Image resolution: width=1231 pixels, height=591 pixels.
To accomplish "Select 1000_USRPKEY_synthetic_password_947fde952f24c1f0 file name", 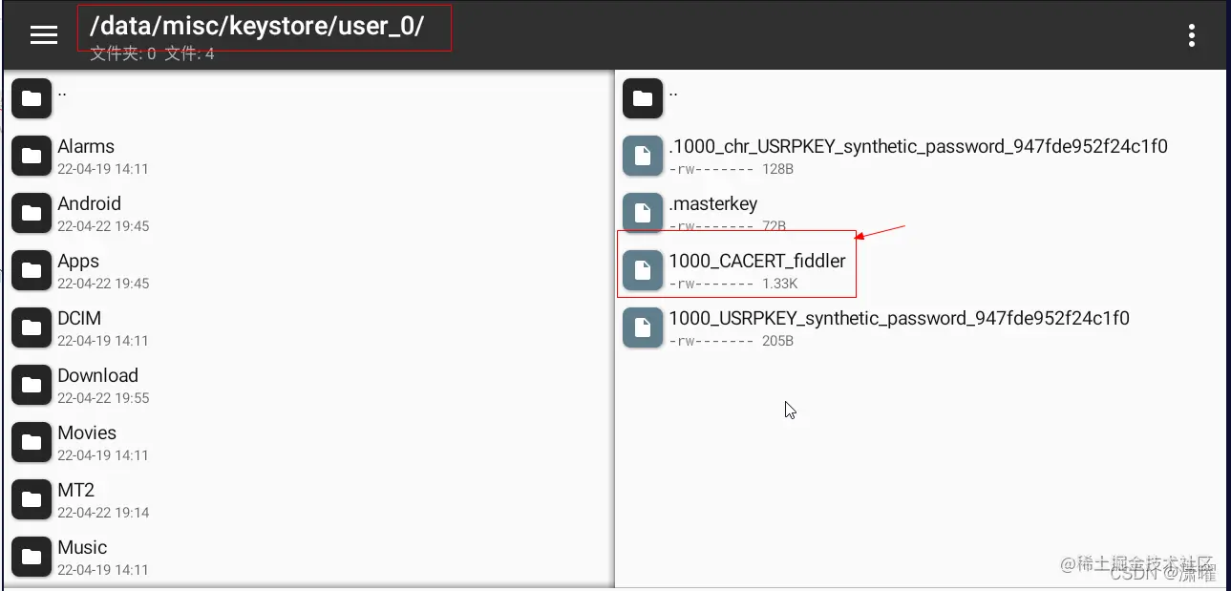I will [x=900, y=319].
